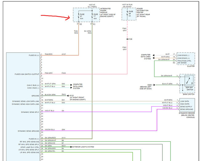
Task: Select 'DYNAMIC SENS LOW DATA LINK' label
Action: coord(26,101)
